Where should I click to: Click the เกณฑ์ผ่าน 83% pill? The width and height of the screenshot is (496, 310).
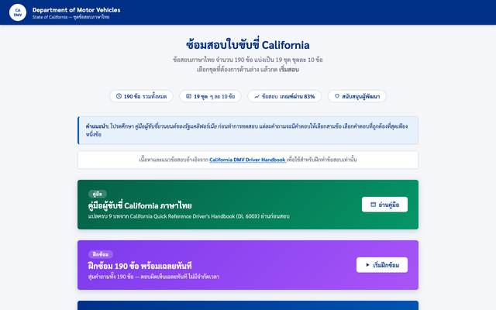[x=284, y=96]
